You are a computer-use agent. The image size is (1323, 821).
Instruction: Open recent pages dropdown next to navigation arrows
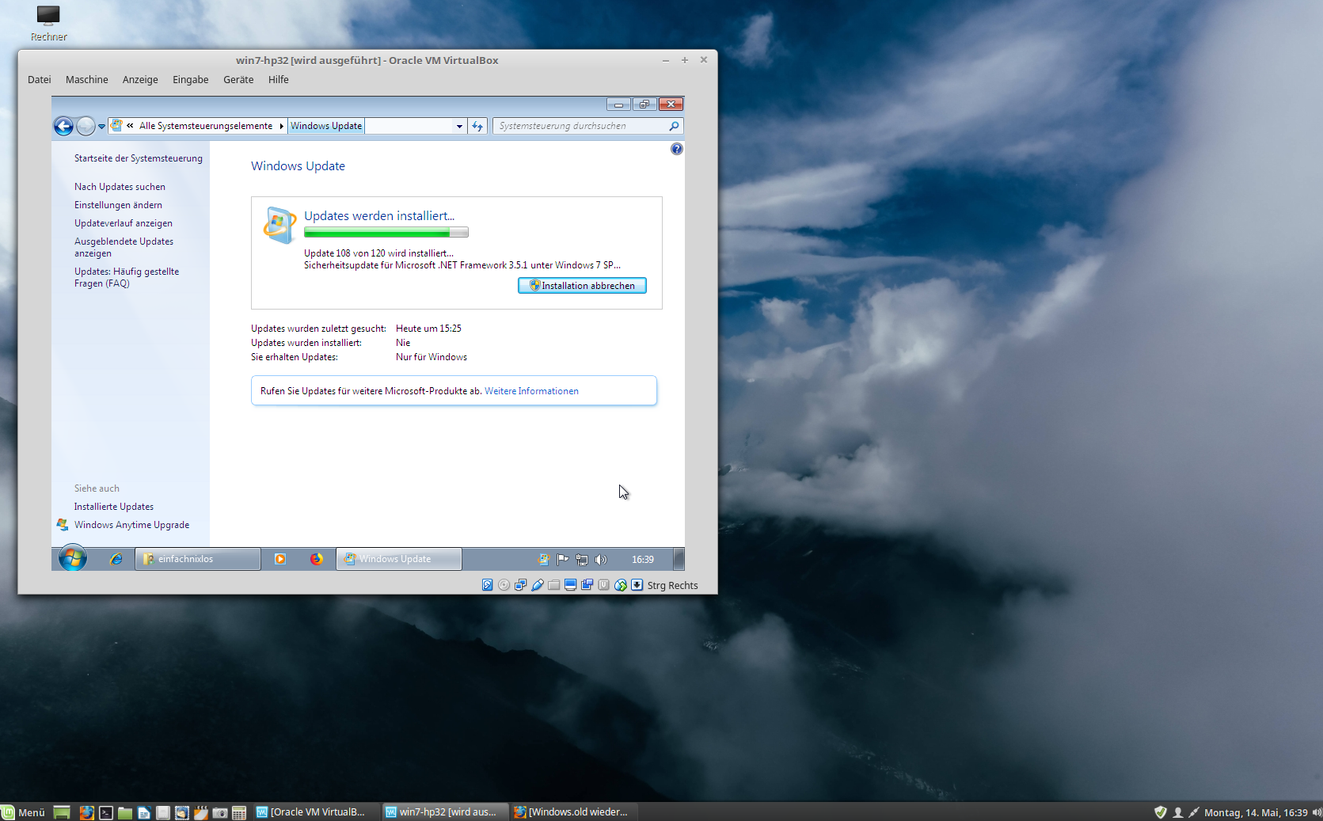(x=101, y=126)
